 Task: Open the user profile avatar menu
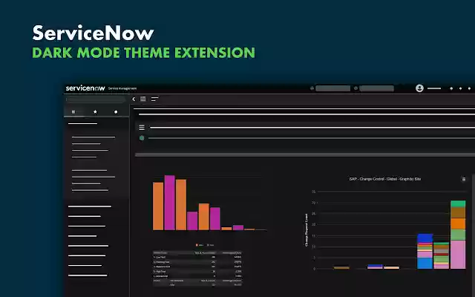click(419, 88)
